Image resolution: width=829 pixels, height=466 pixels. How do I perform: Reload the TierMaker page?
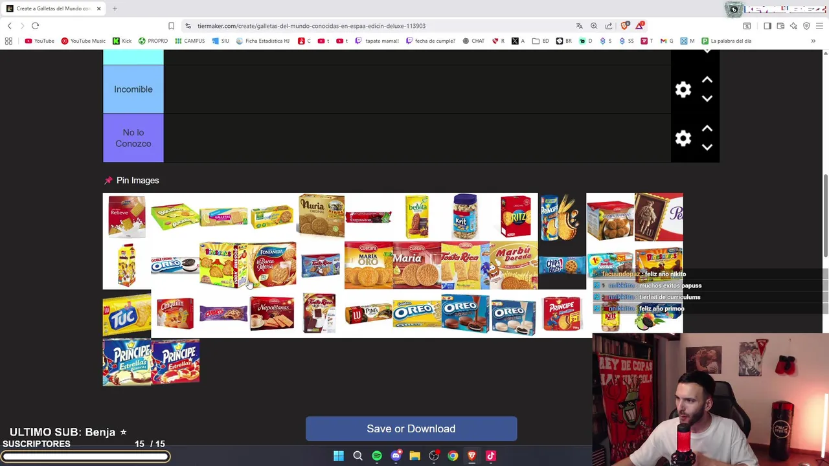click(x=35, y=26)
